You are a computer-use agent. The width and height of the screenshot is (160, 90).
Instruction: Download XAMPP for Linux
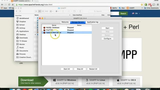(95, 82)
